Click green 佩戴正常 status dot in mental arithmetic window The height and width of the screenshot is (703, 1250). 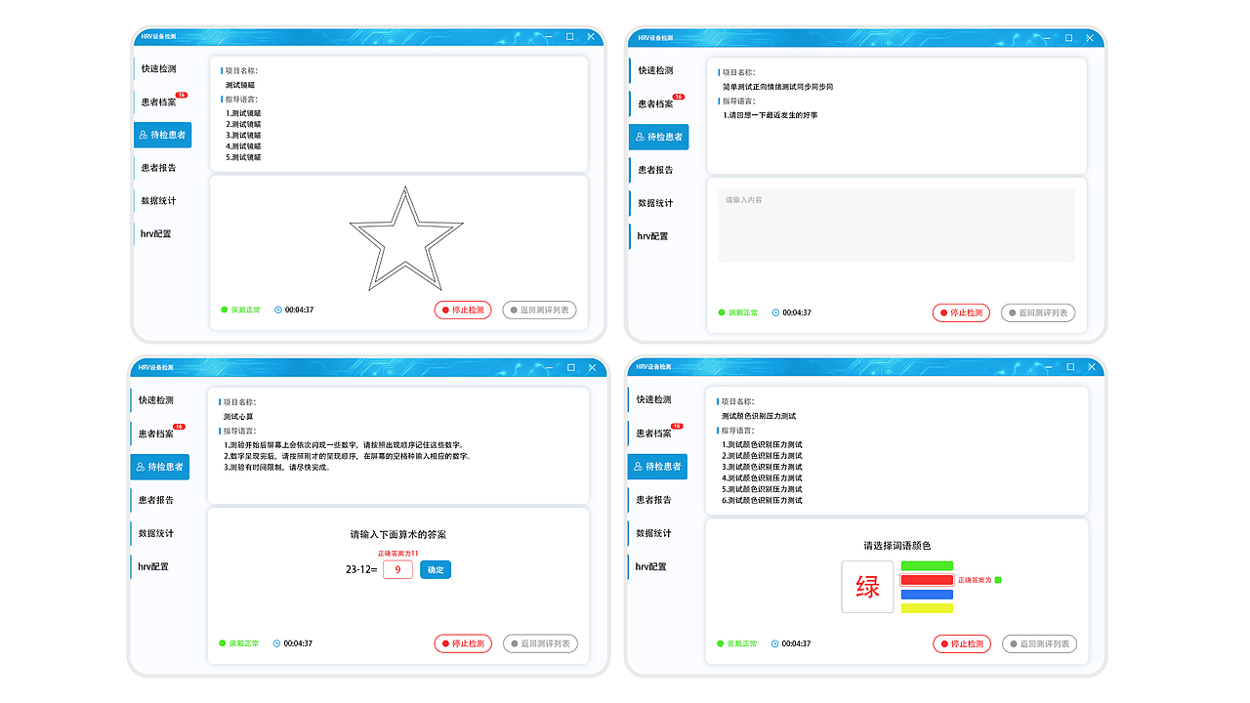click(x=223, y=643)
